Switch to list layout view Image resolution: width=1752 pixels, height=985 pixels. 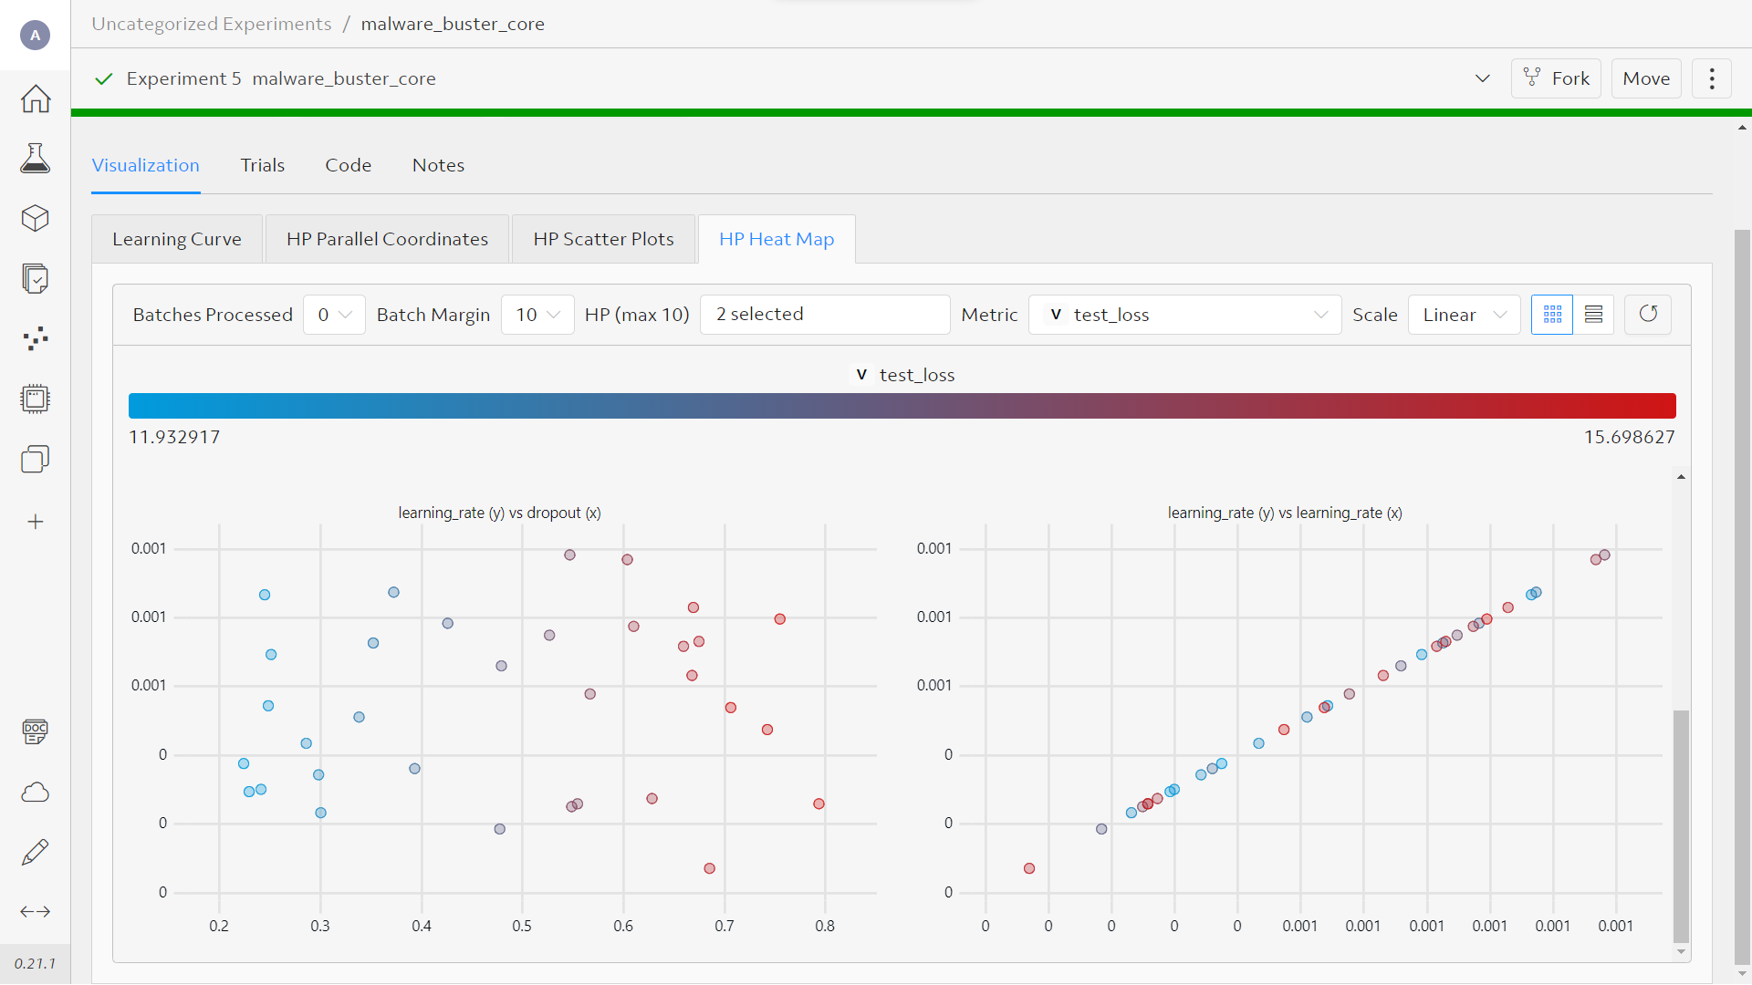pos(1593,315)
